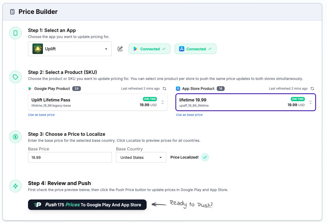Refresh the Google Play product list
Screen dimensions: 327x222
(x=164, y=89)
